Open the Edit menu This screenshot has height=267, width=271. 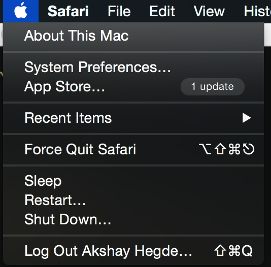[162, 11]
